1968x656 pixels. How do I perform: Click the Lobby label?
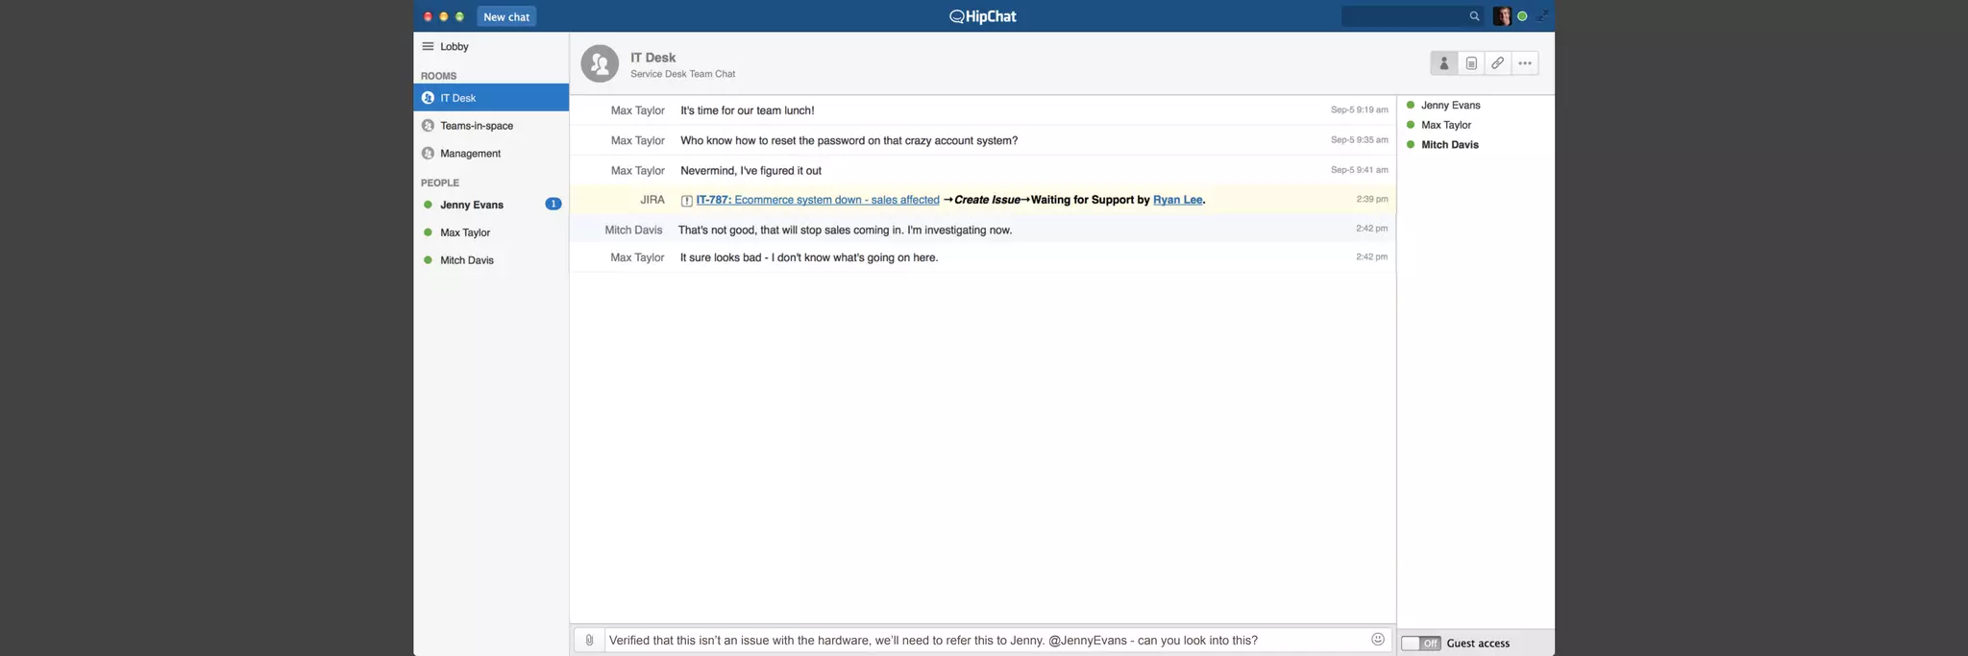click(455, 46)
